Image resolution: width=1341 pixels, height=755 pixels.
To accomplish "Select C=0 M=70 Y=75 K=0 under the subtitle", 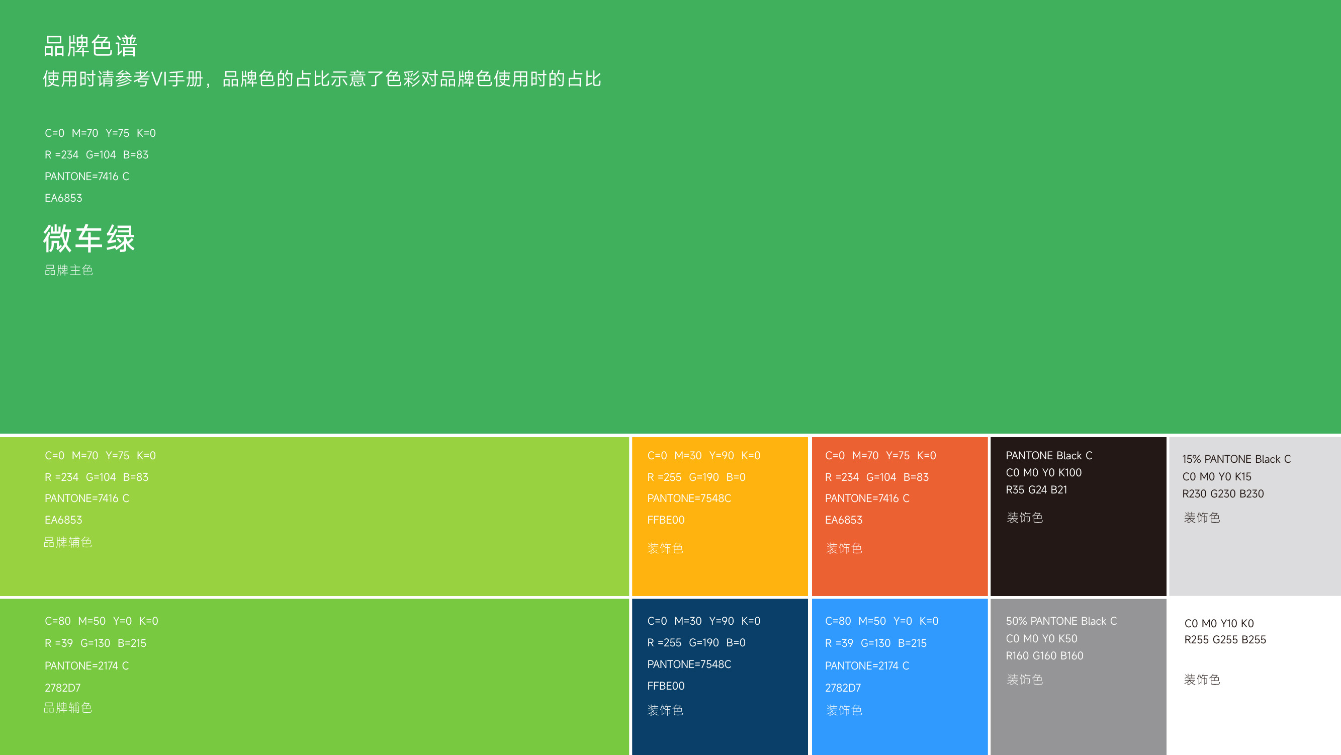I will click(100, 133).
